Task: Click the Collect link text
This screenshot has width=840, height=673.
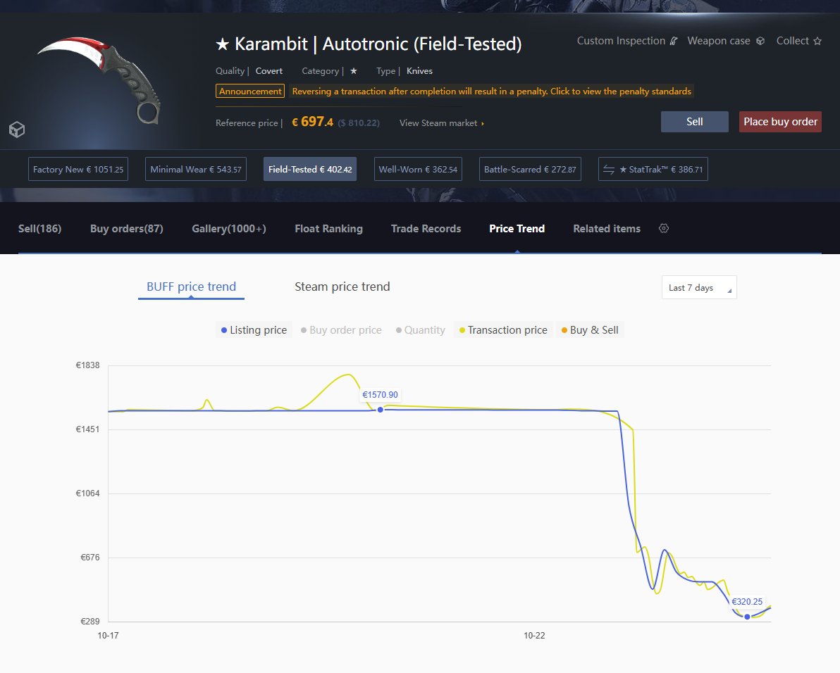Action: point(792,41)
